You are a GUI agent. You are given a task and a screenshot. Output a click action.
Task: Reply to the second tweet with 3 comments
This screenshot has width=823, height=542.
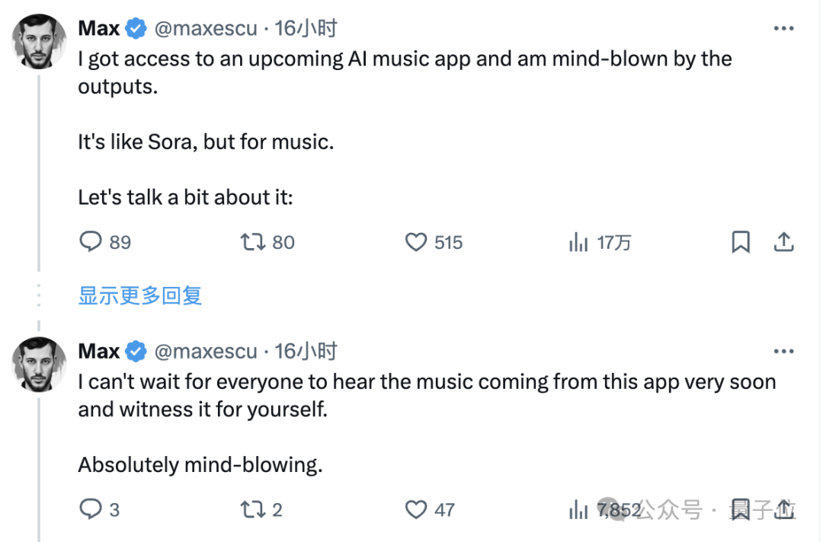(99, 509)
